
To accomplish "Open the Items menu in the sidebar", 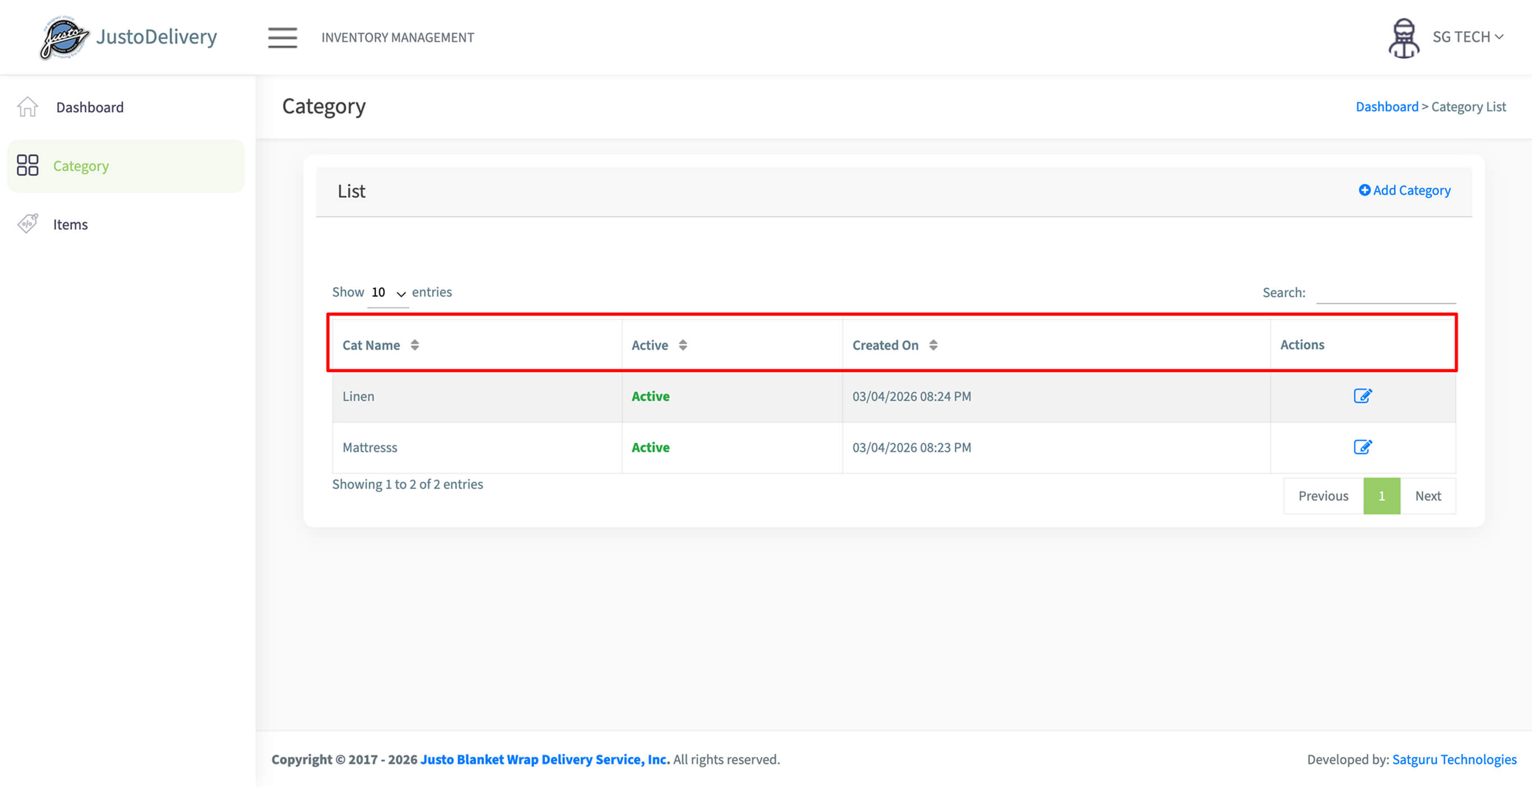I will [70, 224].
